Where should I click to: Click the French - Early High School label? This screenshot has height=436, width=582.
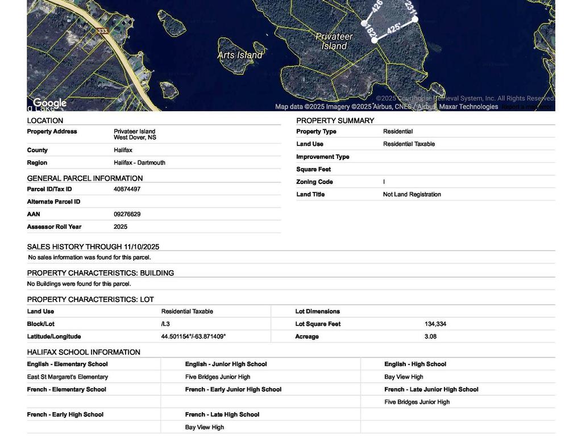click(x=65, y=415)
